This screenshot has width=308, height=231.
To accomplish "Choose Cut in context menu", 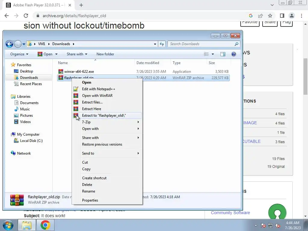I will coord(107,162).
